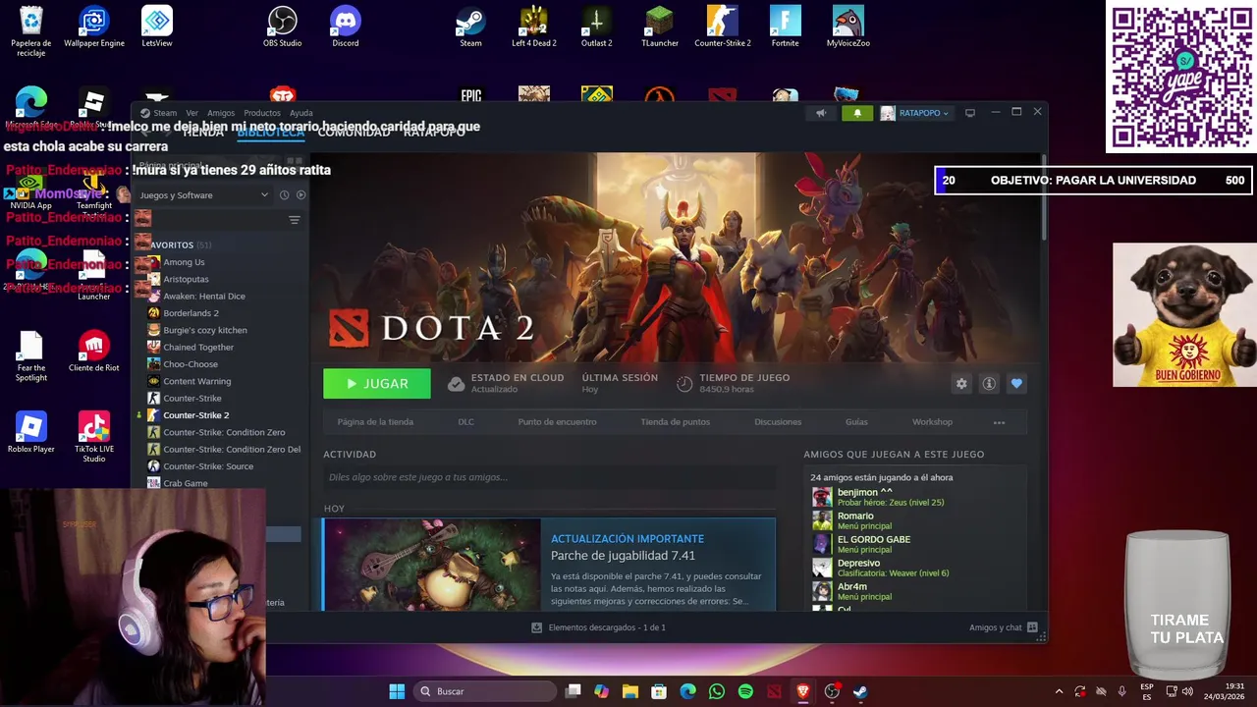This screenshot has height=707, width=1257.
Task: Open the Discord desktop icon
Action: point(346,27)
